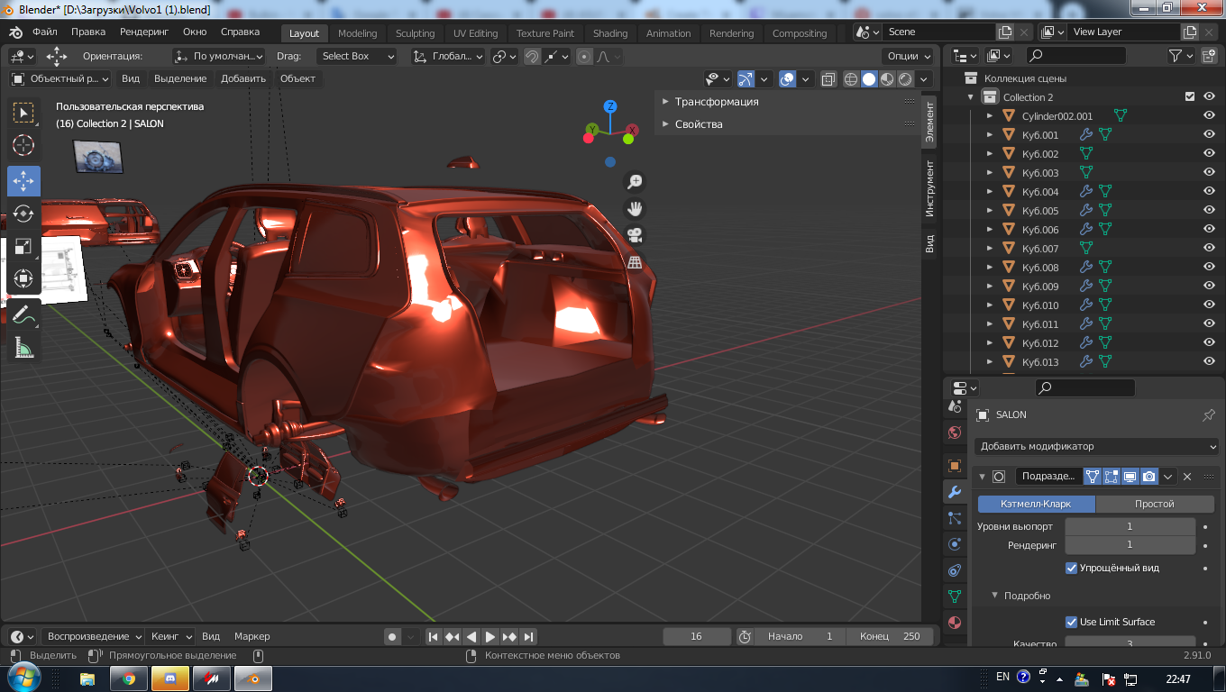
Task: Open the Material properties tab
Action: tap(955, 623)
